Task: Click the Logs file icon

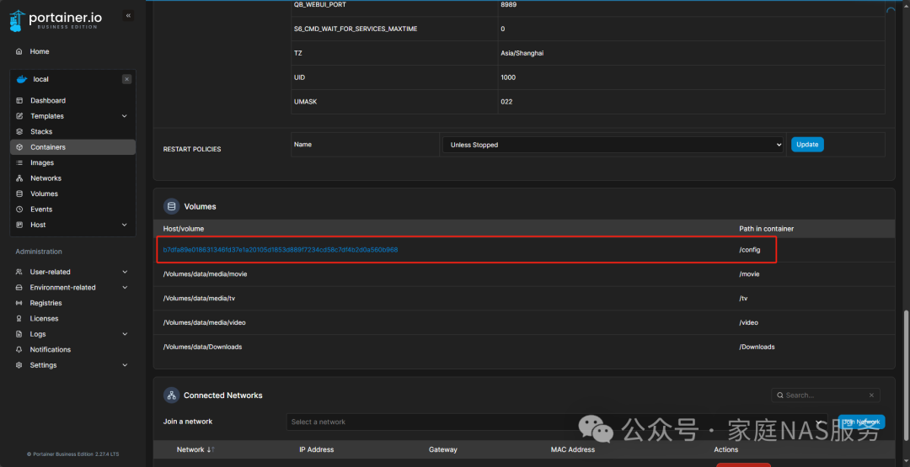Action: (19, 334)
